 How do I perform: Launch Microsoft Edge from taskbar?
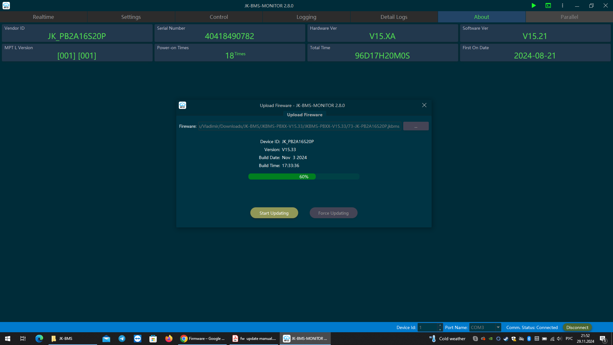[39, 339]
